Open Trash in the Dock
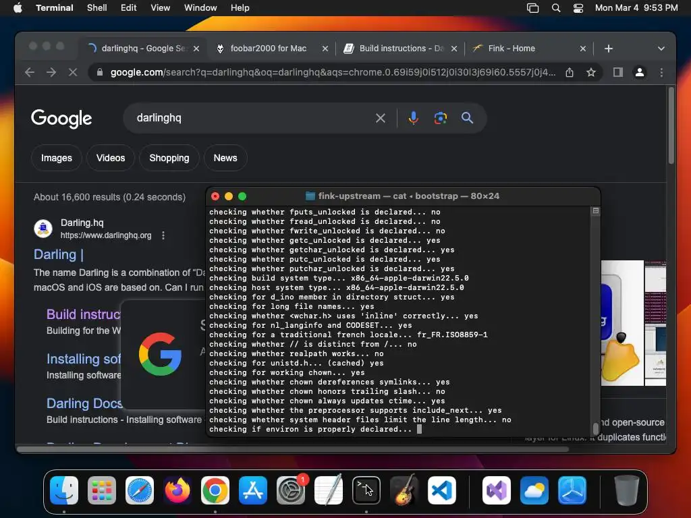This screenshot has height=518, width=691. point(627,490)
